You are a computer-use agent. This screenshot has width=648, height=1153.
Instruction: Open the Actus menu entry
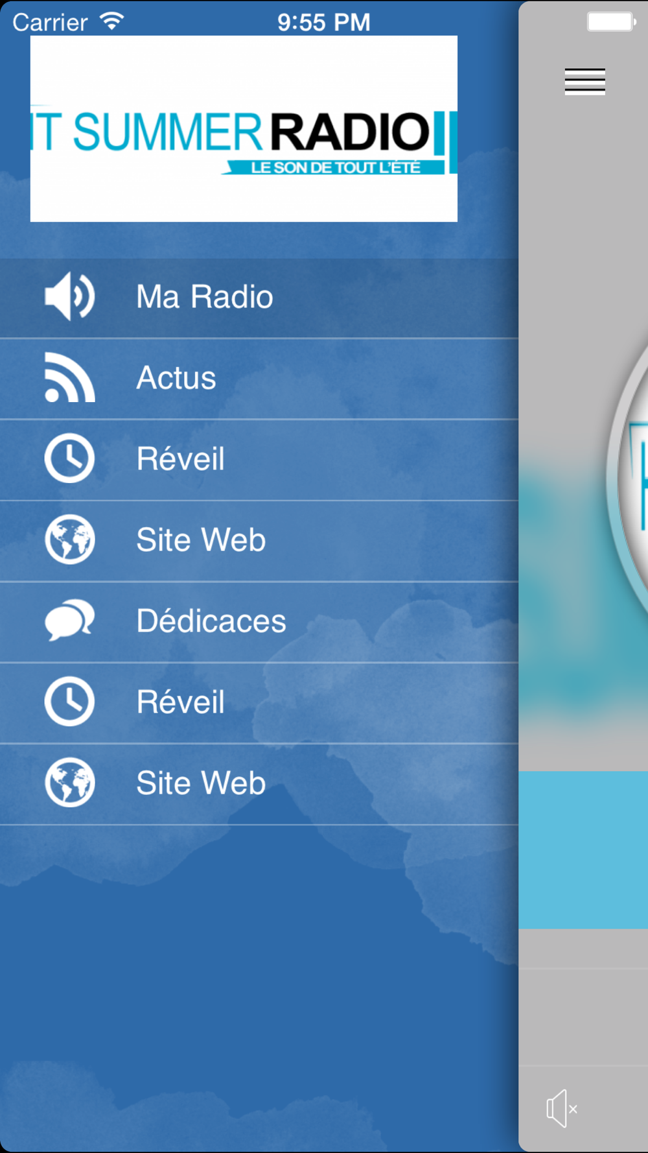[x=259, y=379]
